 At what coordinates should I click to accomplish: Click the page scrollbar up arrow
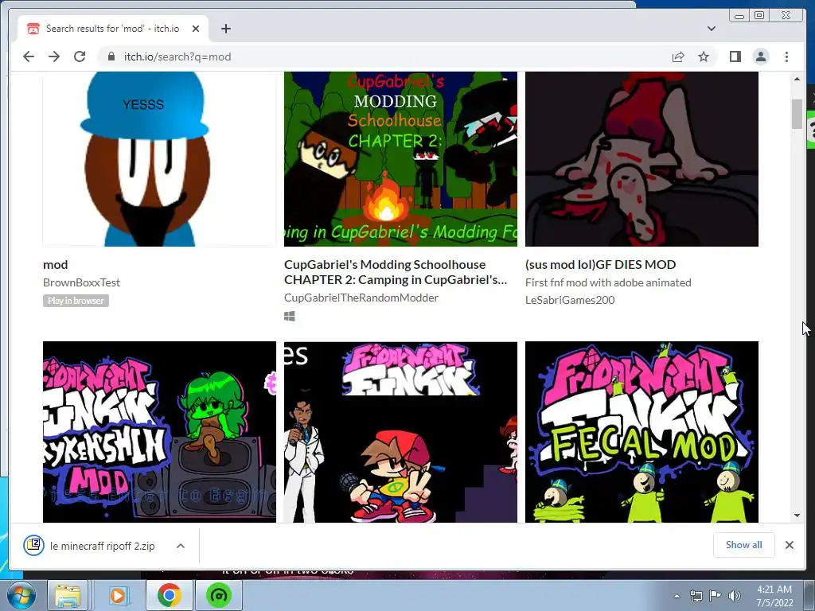797,79
